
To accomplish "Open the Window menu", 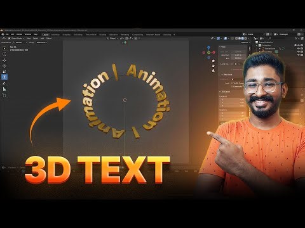I will [x=28, y=34].
